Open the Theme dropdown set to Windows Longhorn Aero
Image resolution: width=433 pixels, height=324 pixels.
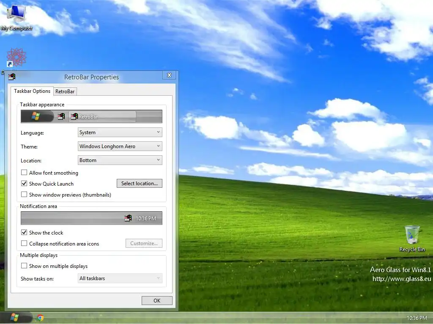[x=120, y=146]
